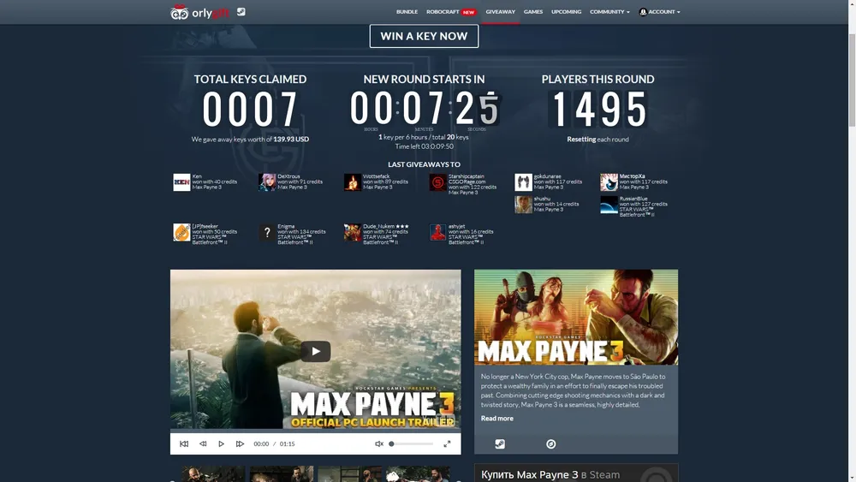Skip to start of the video
The image size is (856, 482).
point(184,444)
